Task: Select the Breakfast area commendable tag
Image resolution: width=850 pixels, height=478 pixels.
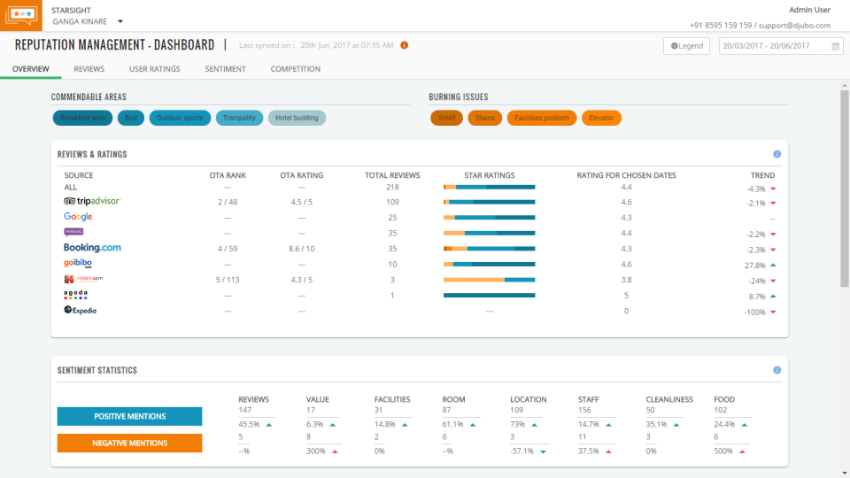Action: (82, 118)
